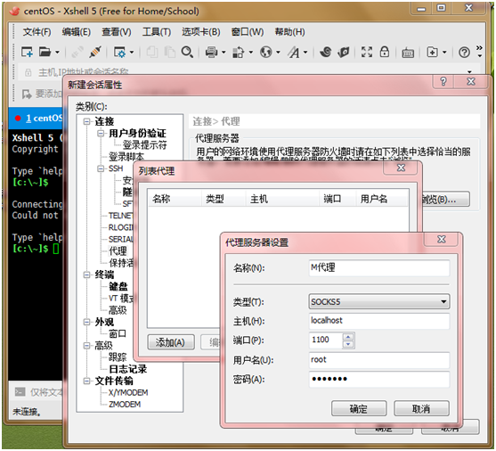The height and width of the screenshot is (451, 496).
Task: Increase the 端口(P) port spinner
Action: tap(348, 337)
